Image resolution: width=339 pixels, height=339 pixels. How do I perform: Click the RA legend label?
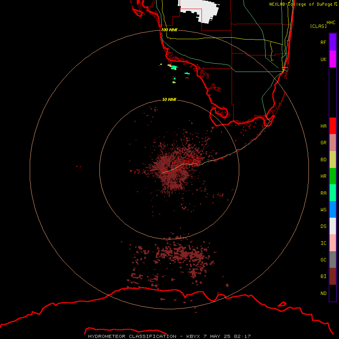click(x=323, y=193)
